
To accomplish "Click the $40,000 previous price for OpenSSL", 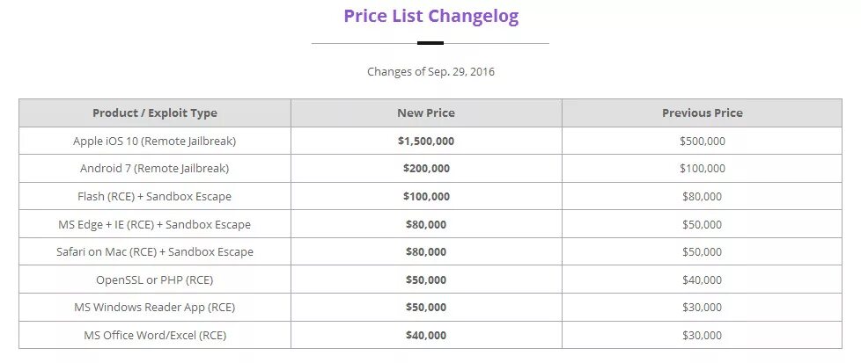I will pyautogui.click(x=702, y=280).
